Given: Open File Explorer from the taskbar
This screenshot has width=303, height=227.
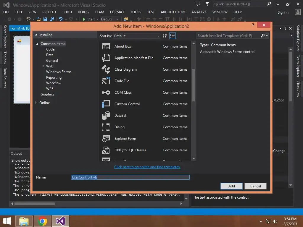Looking at the screenshot, I should pyautogui.click(x=24, y=221).
